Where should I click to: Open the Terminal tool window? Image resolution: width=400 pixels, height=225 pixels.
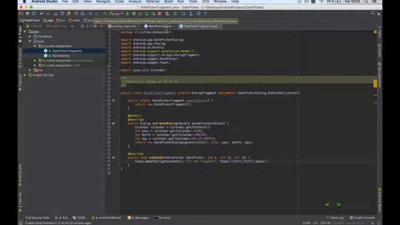(x=162, y=218)
